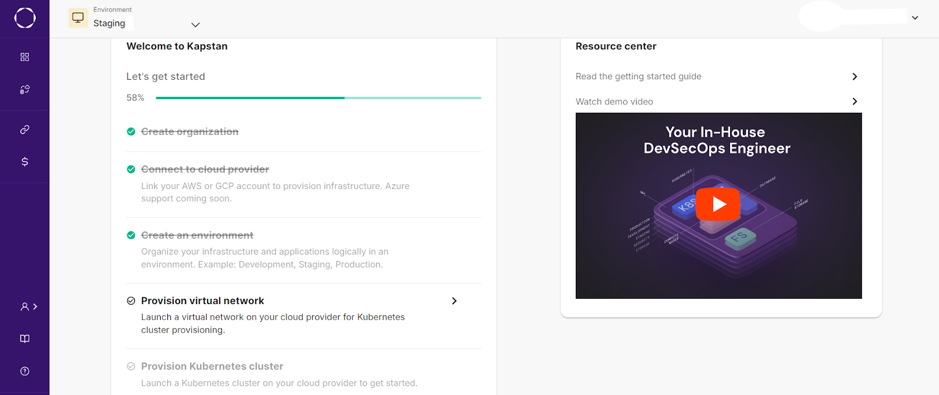Click Read the getting started guide
This screenshot has height=395, width=939.
(639, 76)
